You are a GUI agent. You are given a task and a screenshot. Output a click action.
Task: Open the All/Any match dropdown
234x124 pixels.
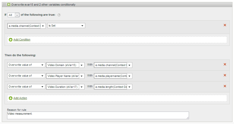(x=14, y=15)
